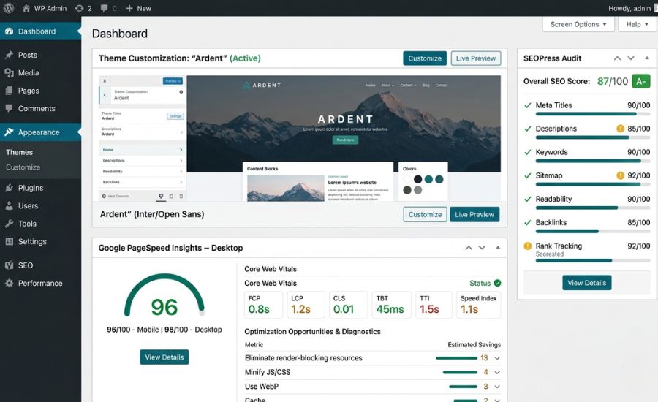Click orange warning icon beside Sitemap score
The height and width of the screenshot is (402, 658).
tap(620, 176)
